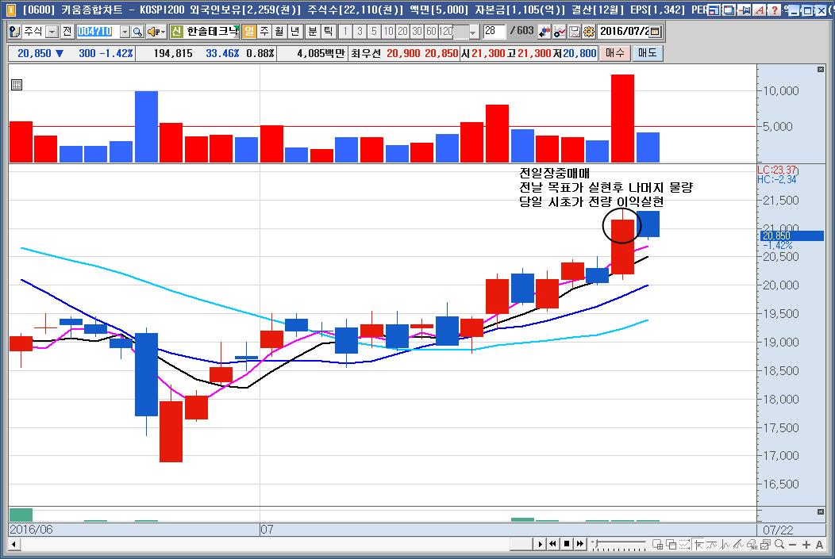The image size is (835, 559).
Task: Click the 한솔테크닉 stock name
Action: pyautogui.click(x=212, y=32)
